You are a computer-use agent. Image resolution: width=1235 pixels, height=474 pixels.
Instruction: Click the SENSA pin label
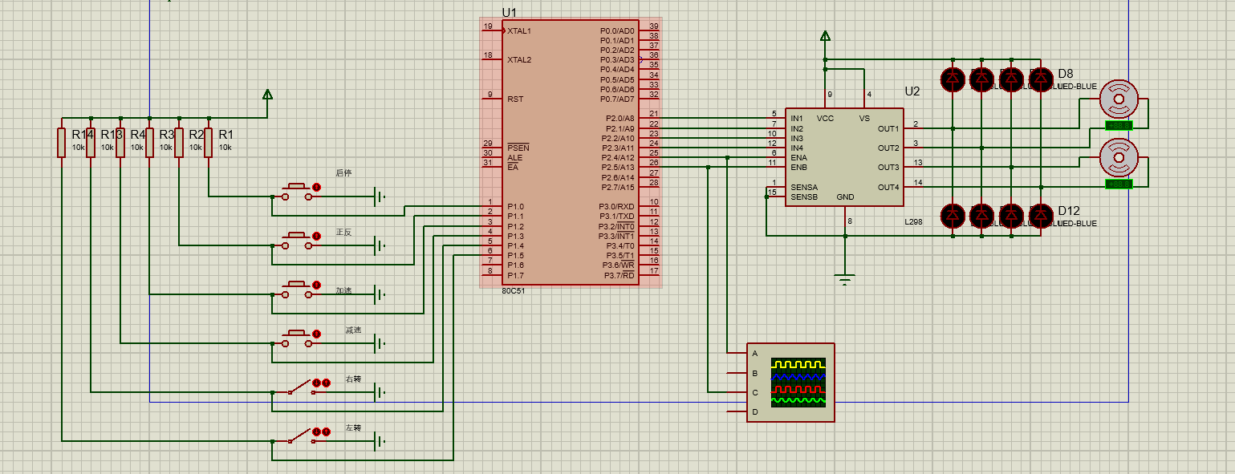[x=804, y=187]
